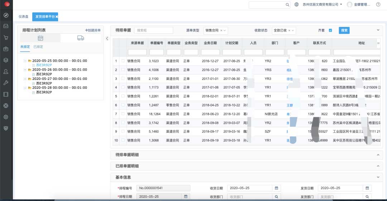Click the top bar global search field
The image size is (387, 201).
tap(267, 5)
